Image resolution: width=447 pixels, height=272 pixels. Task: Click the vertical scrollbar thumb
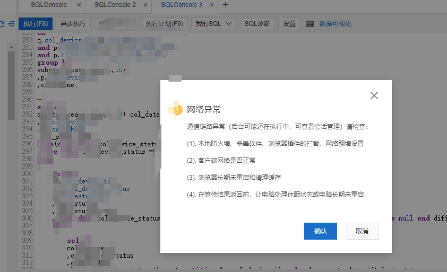tap(11, 85)
